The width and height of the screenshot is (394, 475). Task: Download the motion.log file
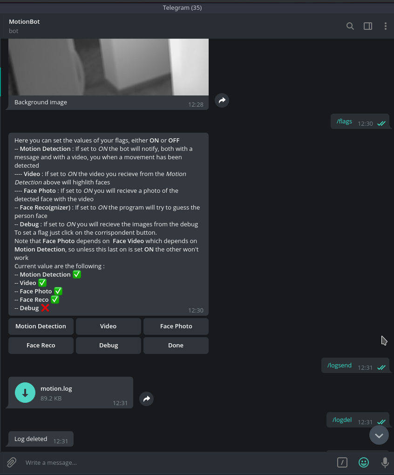click(x=25, y=393)
